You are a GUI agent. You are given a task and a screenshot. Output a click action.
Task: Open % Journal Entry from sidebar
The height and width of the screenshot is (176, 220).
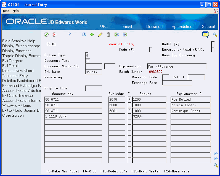pos(15,76)
